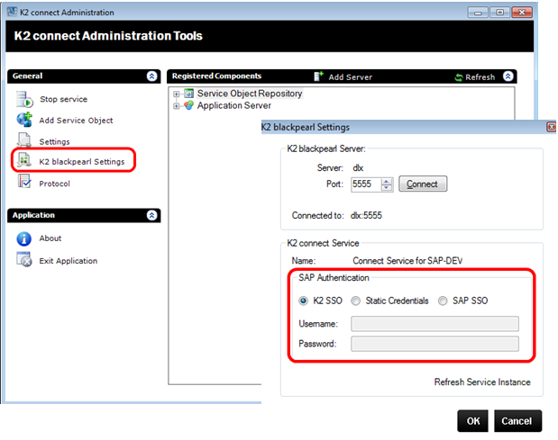The height and width of the screenshot is (440, 558).
Task: Click the Add Service Object globe icon
Action: 24,120
